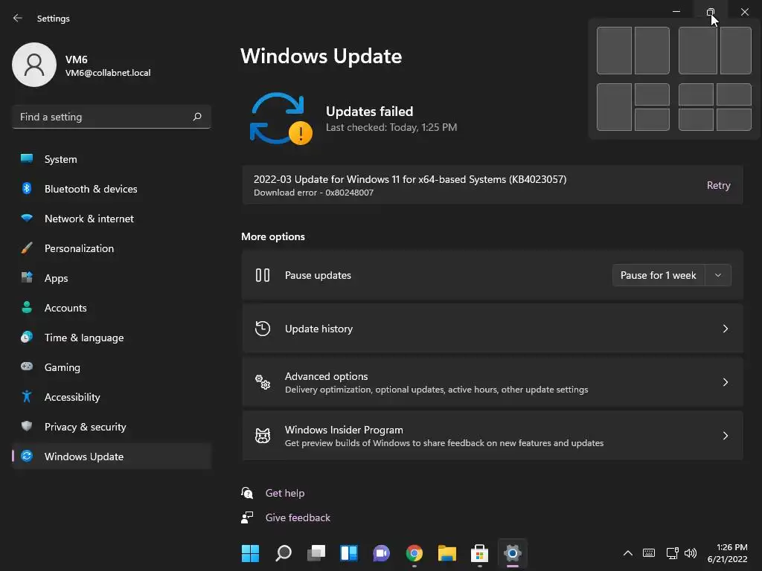Snap window to bottom-right quadrant of four-grid layout
762x571 pixels.
tap(734, 120)
